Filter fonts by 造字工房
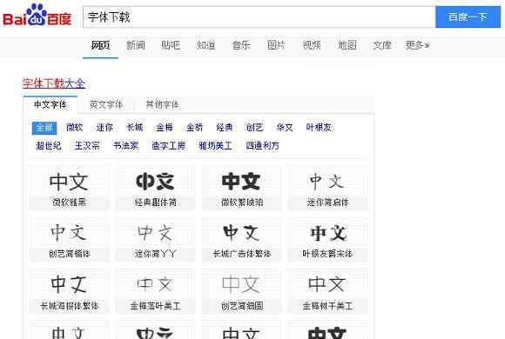The height and width of the screenshot is (339, 505). click(168, 146)
